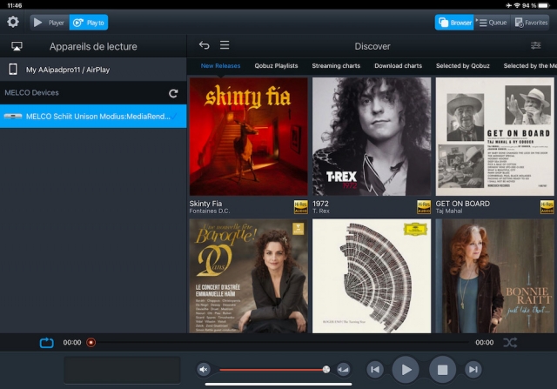557x389 pixels.
Task: Select My AAipadpro11 / AirPlay device
Action: click(x=93, y=70)
